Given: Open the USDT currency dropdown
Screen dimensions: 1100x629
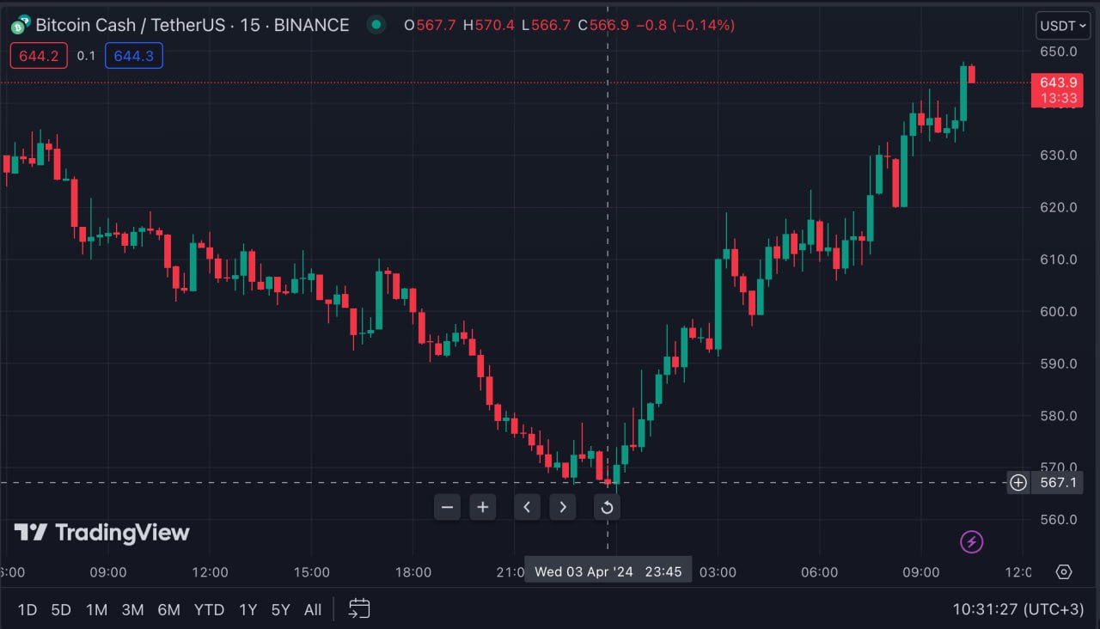Looking at the screenshot, I should pyautogui.click(x=1062, y=26).
